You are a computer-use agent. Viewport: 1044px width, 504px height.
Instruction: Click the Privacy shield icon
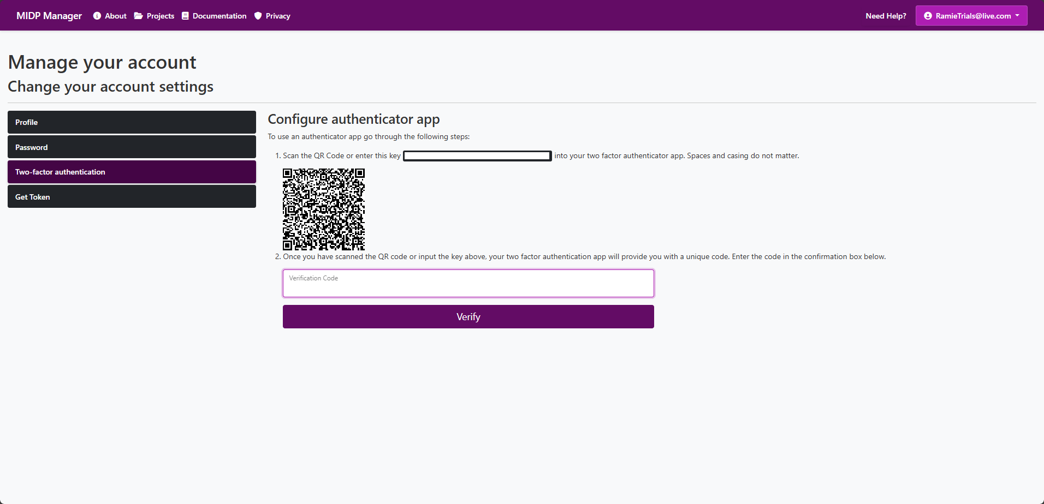(258, 16)
